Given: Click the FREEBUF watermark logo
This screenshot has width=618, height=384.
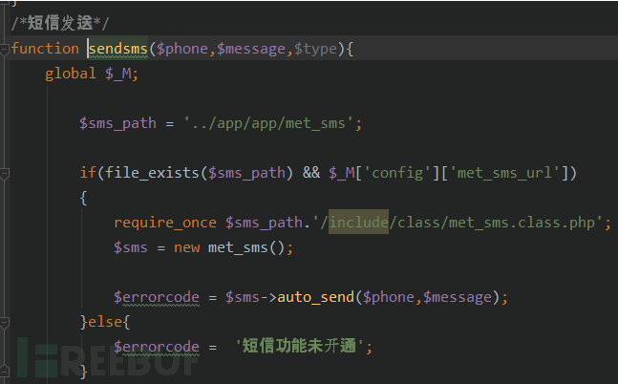Looking at the screenshot, I should pyautogui.click(x=107, y=358).
